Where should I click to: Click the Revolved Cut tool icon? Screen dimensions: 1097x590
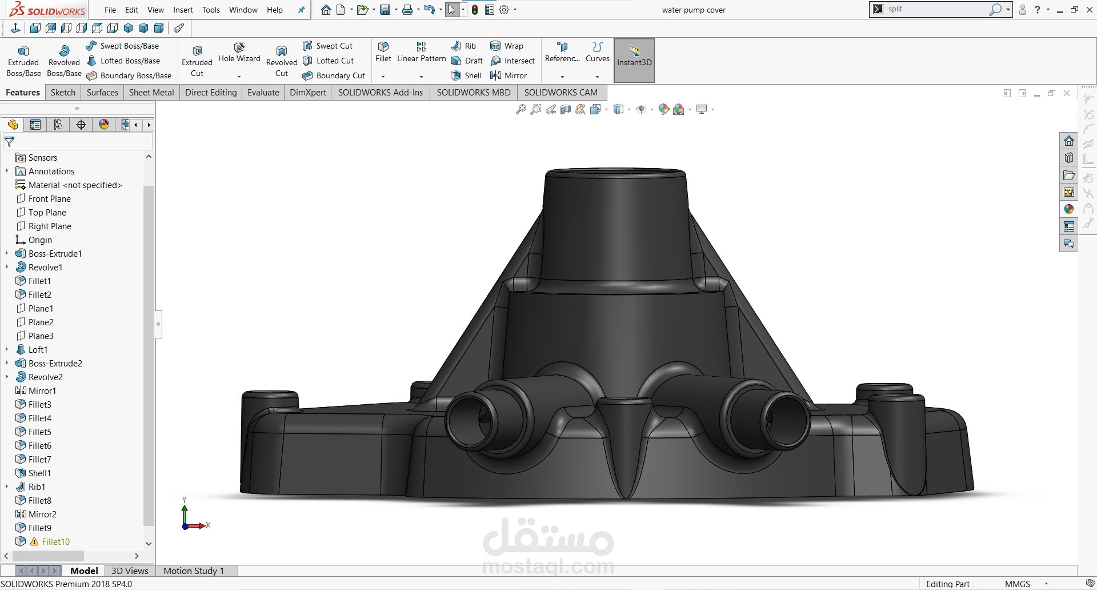[281, 51]
